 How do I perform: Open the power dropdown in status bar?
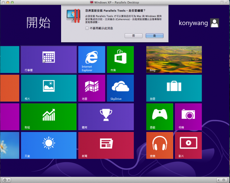tap(6, 180)
